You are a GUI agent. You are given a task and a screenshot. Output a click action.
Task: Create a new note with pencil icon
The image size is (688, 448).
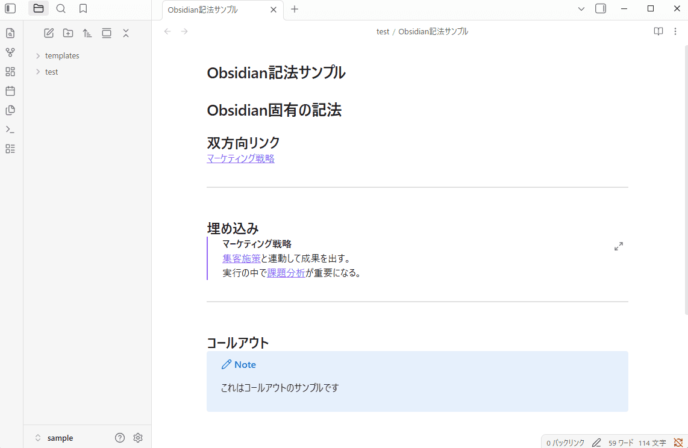[49, 33]
